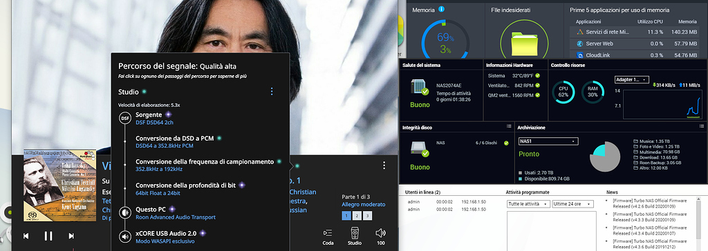The image size is (708, 251).
Task: Open the Tutte le attività dropdown
Action: [x=528, y=204]
